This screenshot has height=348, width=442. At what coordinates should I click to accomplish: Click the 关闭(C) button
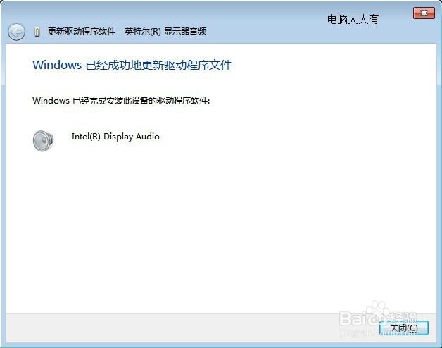pos(404,328)
